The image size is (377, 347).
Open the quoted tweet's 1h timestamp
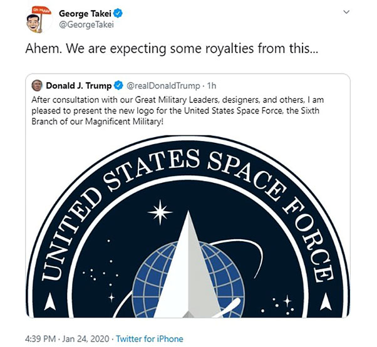coord(212,86)
